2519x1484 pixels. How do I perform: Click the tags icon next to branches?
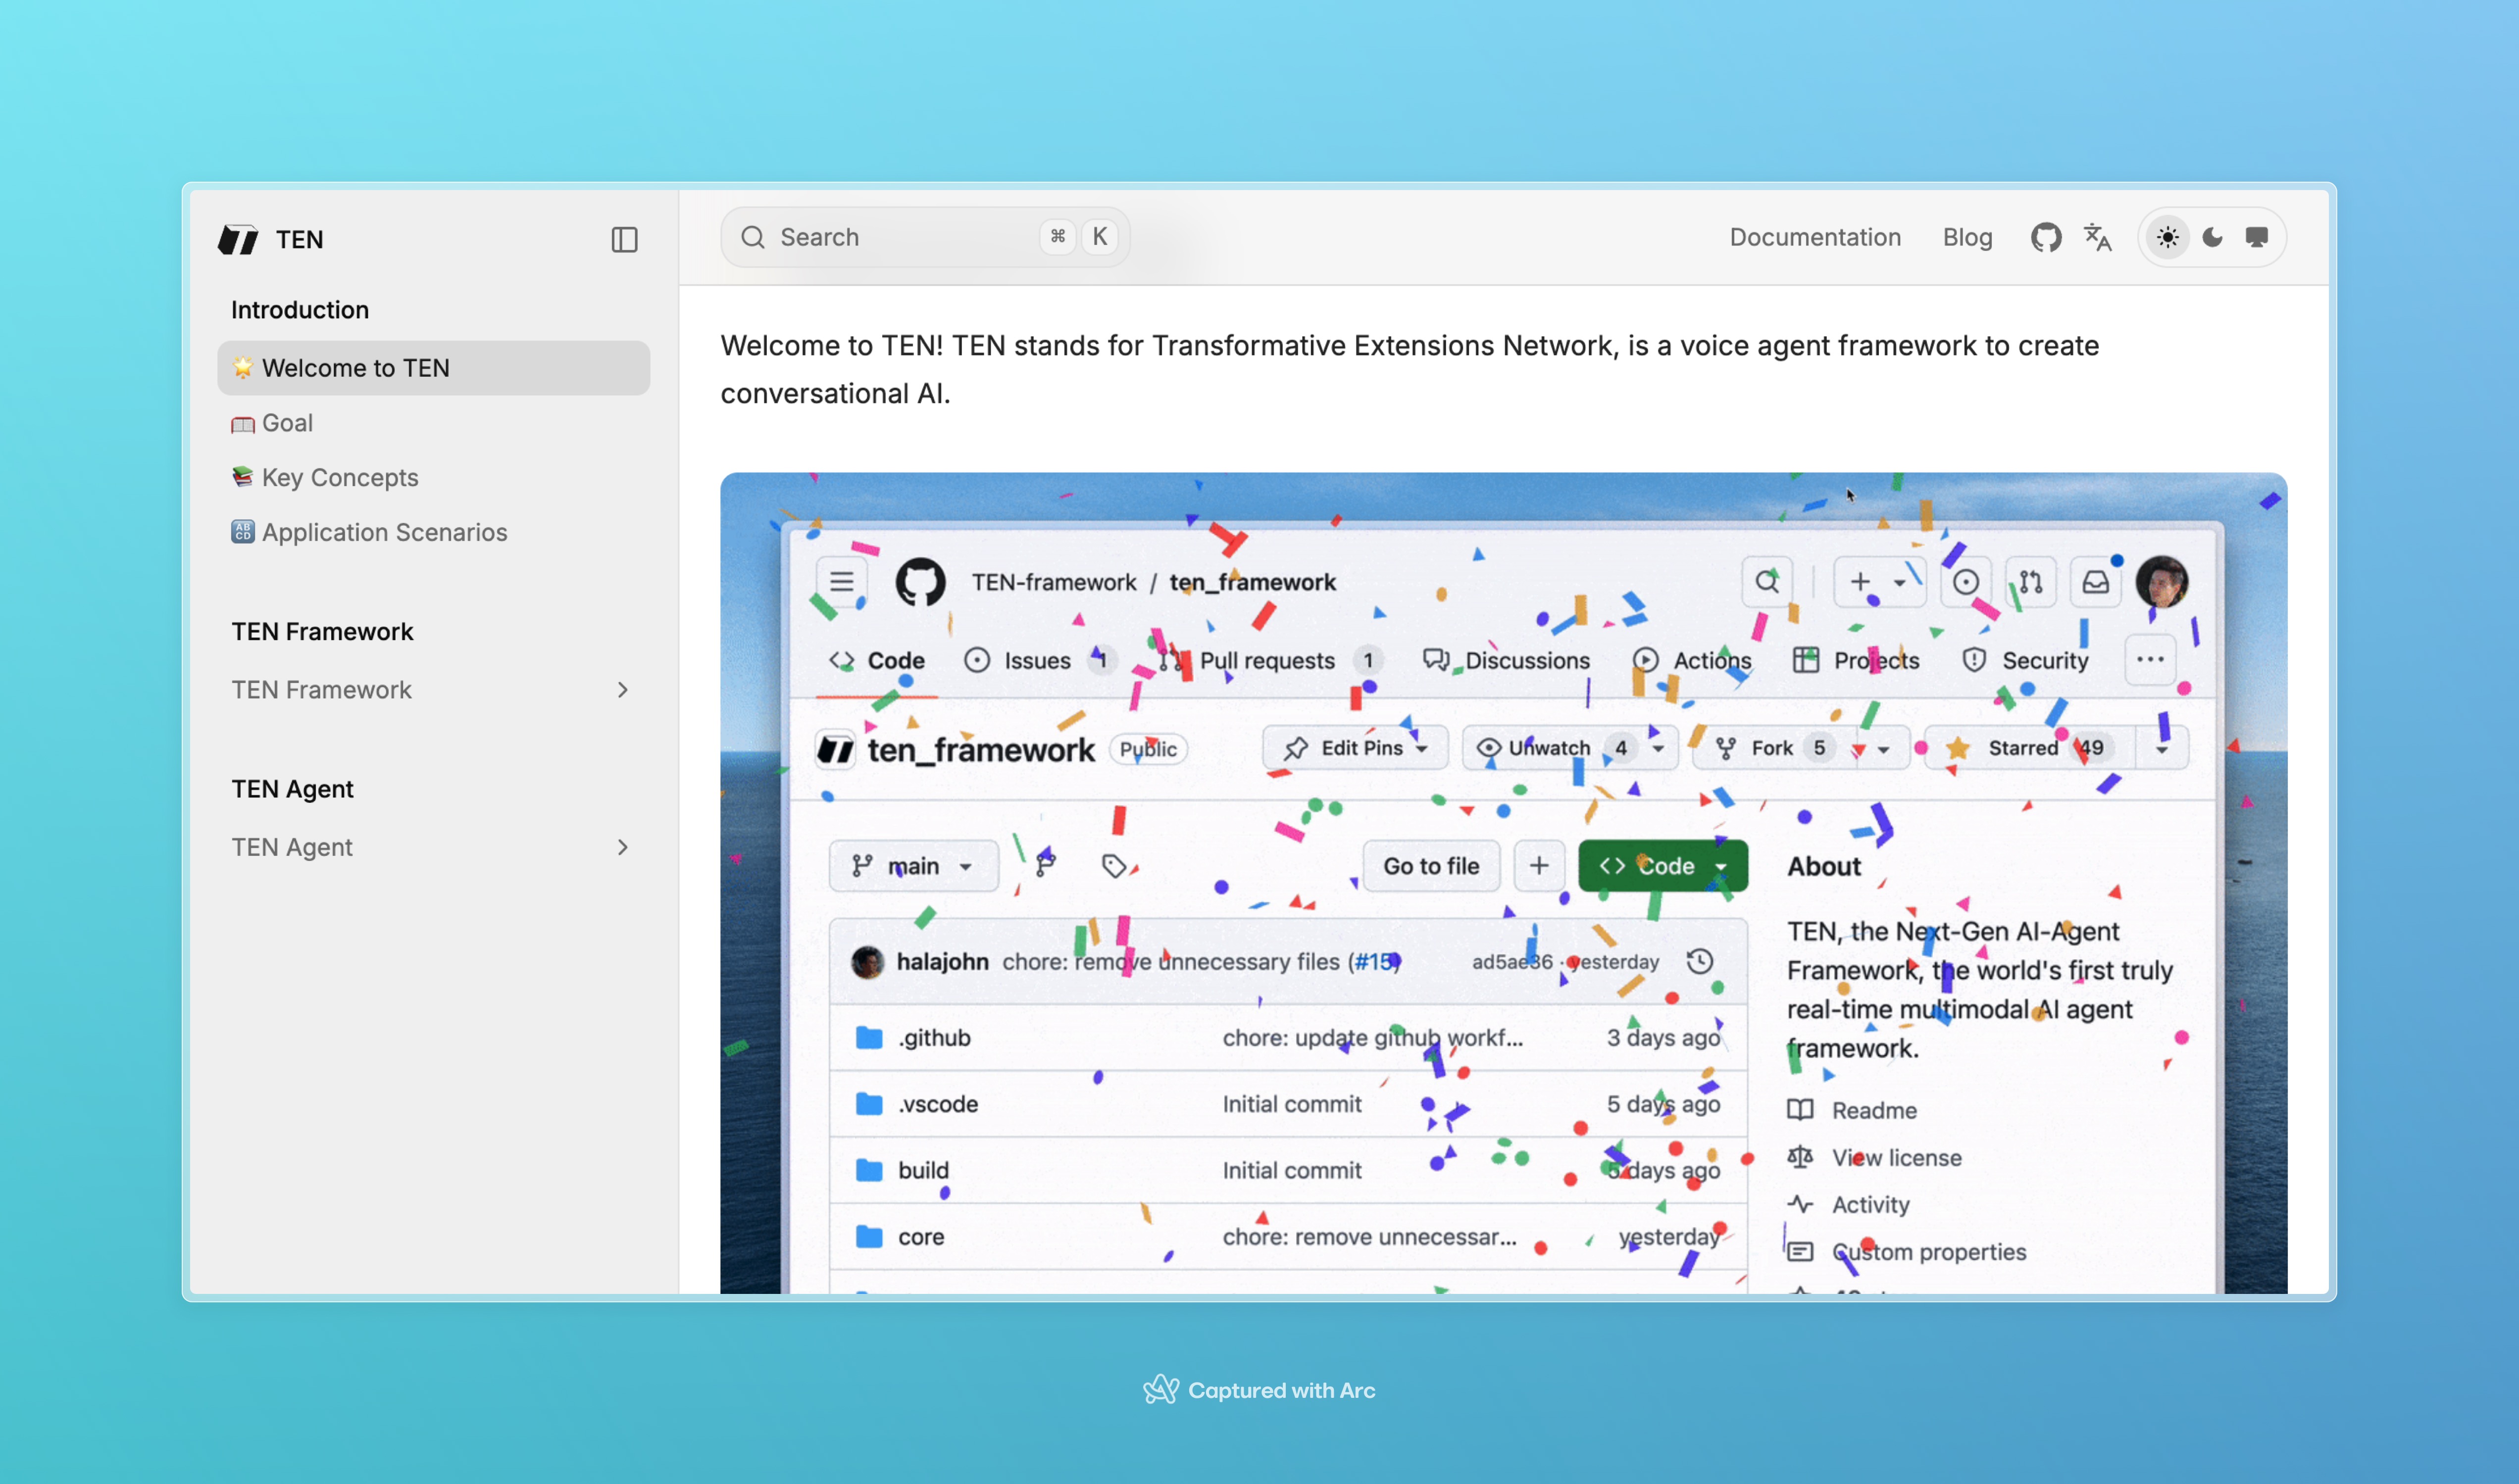(1114, 866)
